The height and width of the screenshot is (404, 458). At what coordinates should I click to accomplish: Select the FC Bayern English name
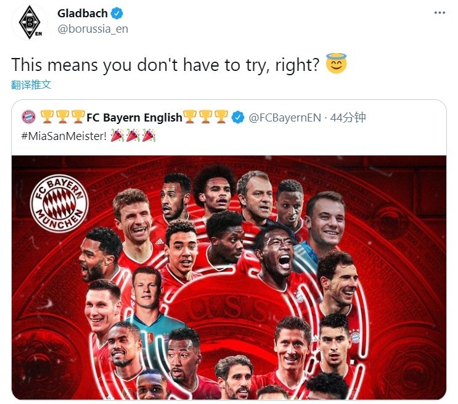pyautogui.click(x=134, y=118)
